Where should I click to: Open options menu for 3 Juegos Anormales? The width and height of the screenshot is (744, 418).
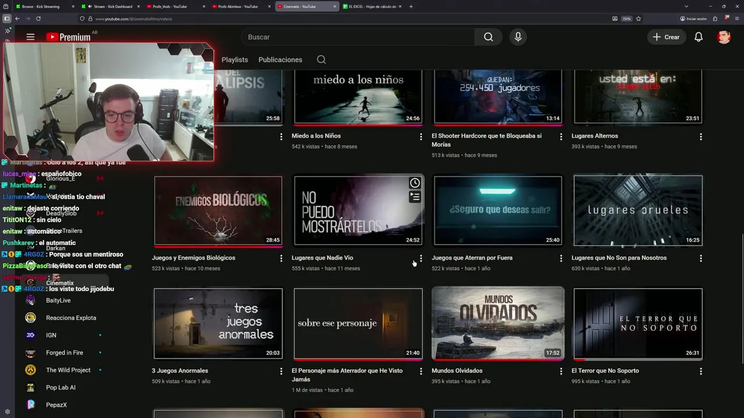[x=281, y=371]
